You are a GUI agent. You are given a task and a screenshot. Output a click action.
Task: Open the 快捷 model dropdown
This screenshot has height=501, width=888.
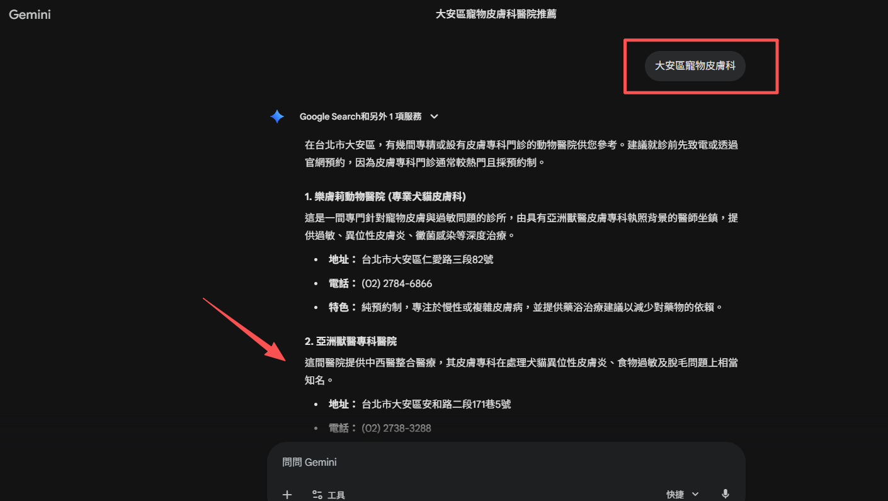coord(683,495)
